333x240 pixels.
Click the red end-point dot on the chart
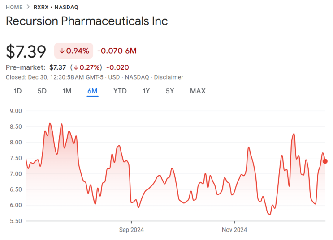(325, 161)
